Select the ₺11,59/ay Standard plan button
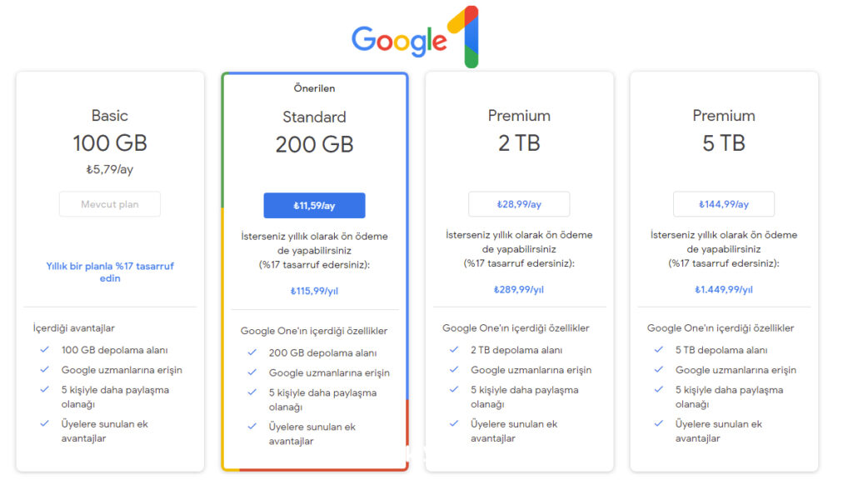Image resolution: width=853 pixels, height=480 pixels. pos(314,206)
